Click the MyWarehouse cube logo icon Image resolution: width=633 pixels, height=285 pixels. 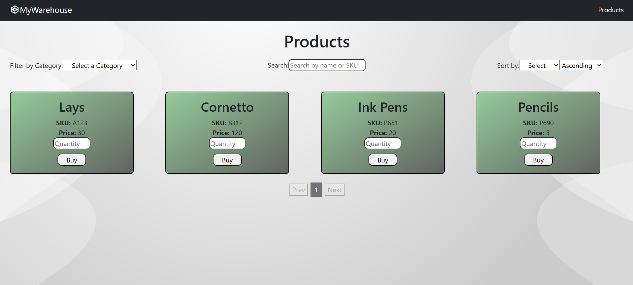click(x=15, y=10)
